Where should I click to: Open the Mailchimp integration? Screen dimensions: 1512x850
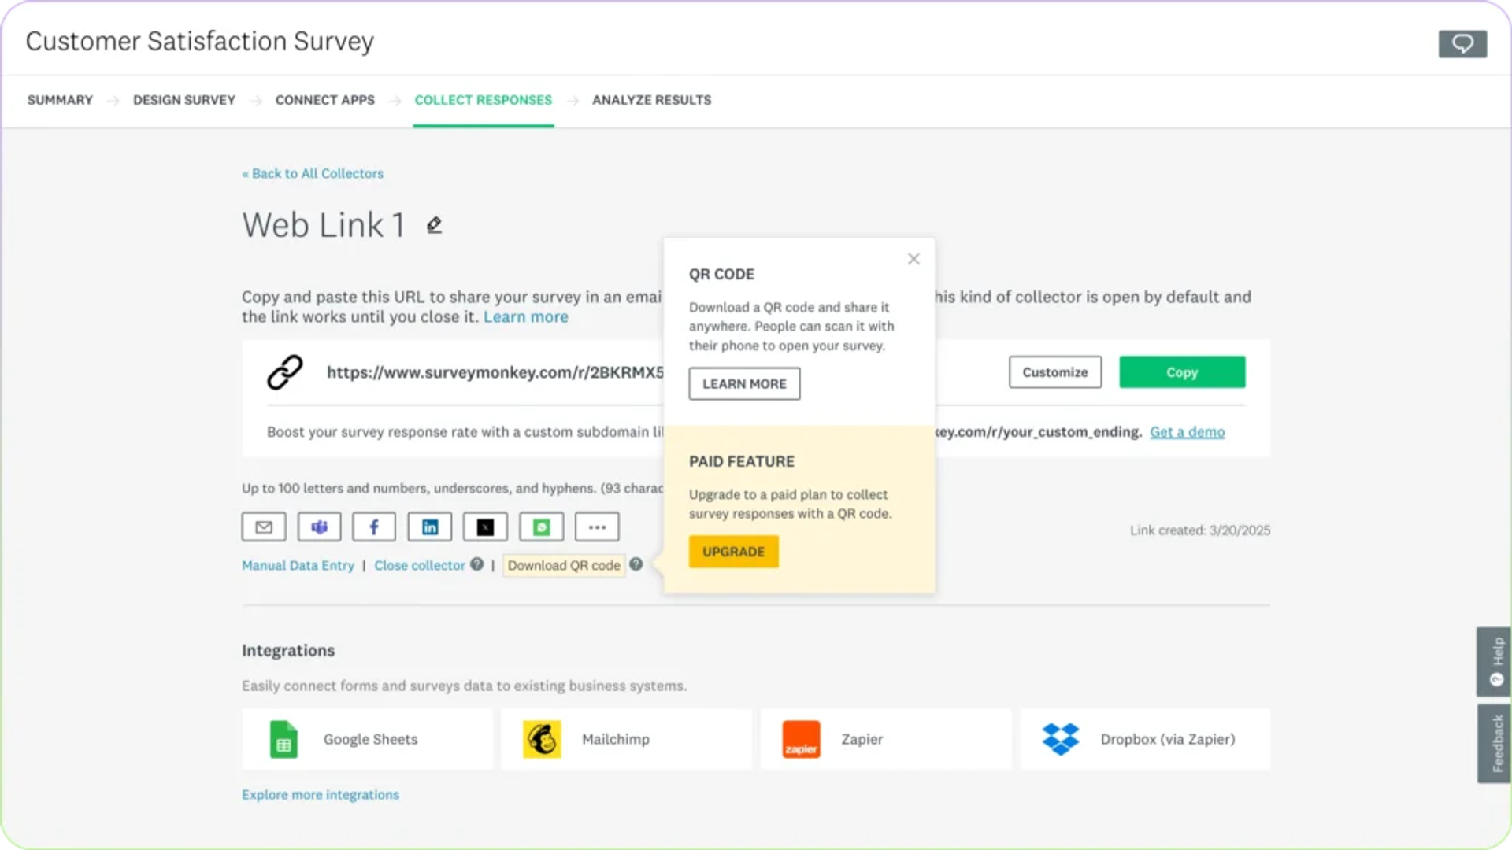pos(627,739)
